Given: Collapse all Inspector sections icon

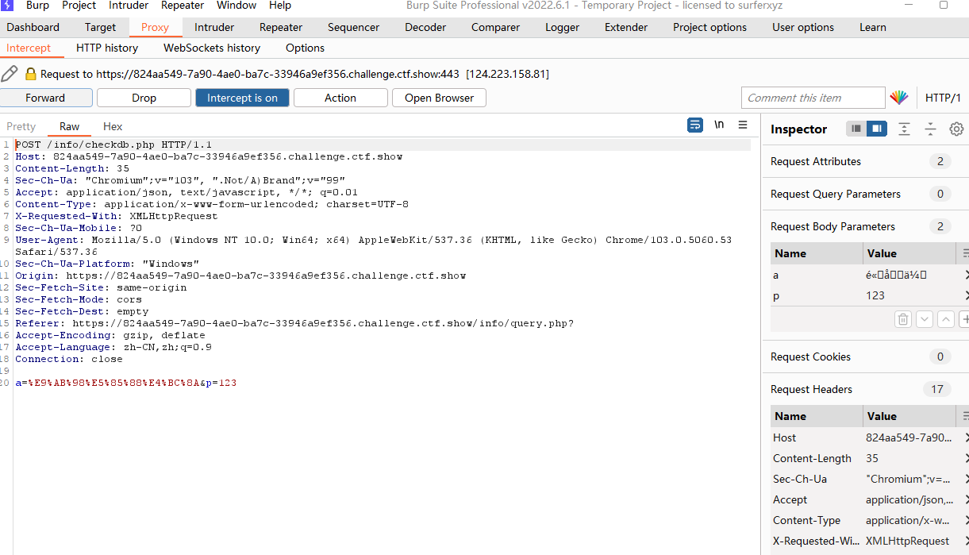Looking at the screenshot, I should pos(930,129).
